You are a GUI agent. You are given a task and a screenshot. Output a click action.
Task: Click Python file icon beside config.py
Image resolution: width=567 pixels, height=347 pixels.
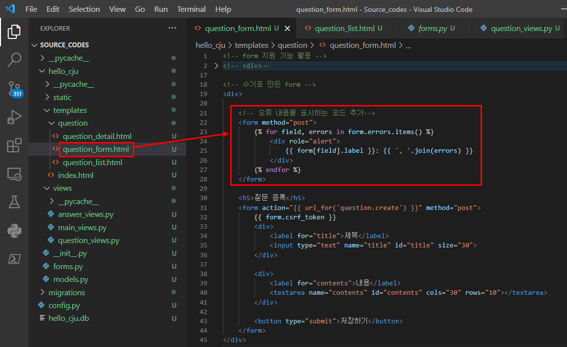[41, 305]
